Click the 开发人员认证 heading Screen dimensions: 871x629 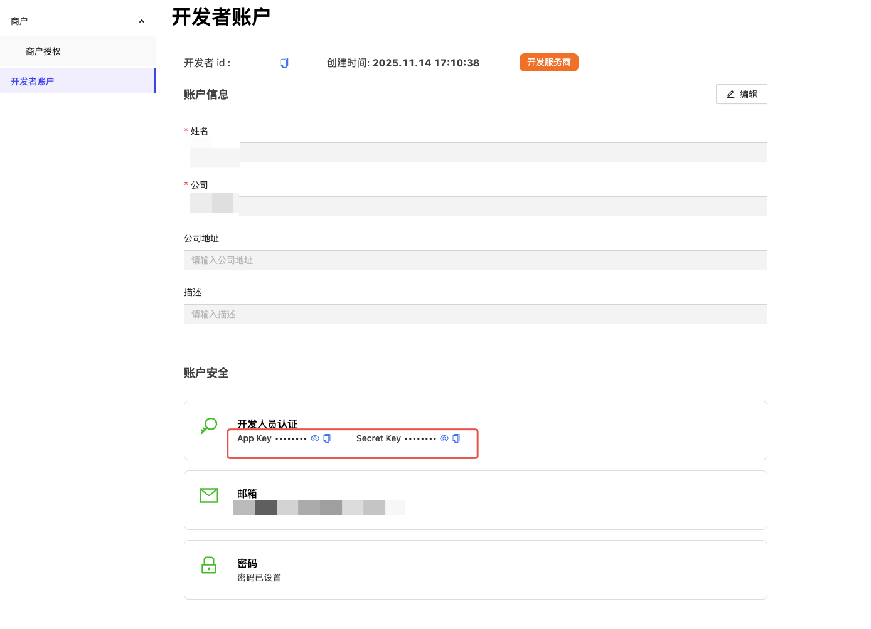click(267, 424)
